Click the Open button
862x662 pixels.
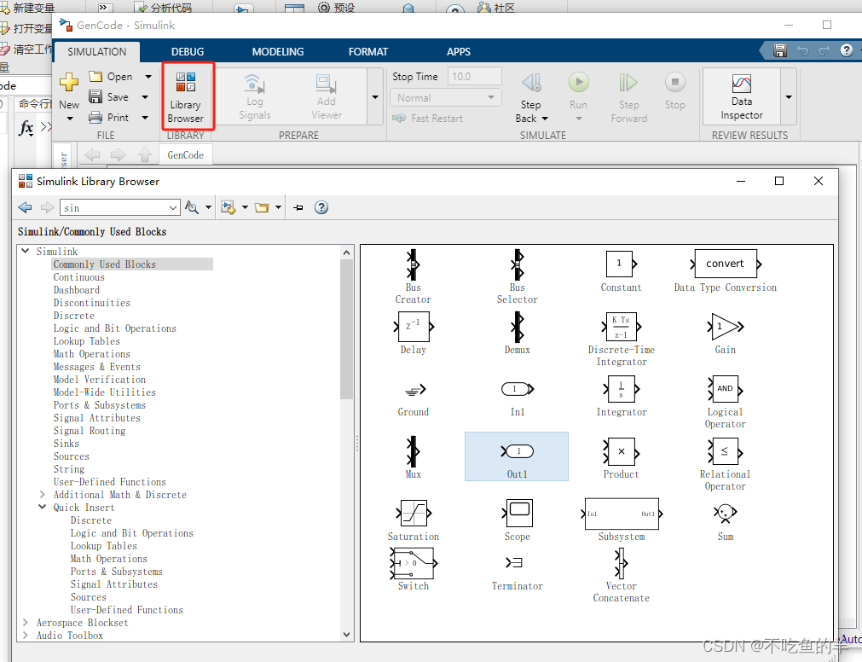(x=111, y=77)
